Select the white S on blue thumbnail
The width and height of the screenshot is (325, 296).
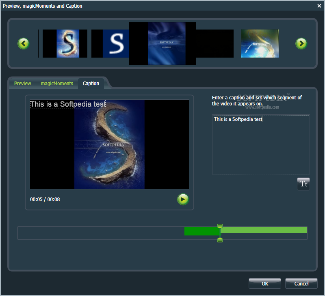(x=110, y=43)
